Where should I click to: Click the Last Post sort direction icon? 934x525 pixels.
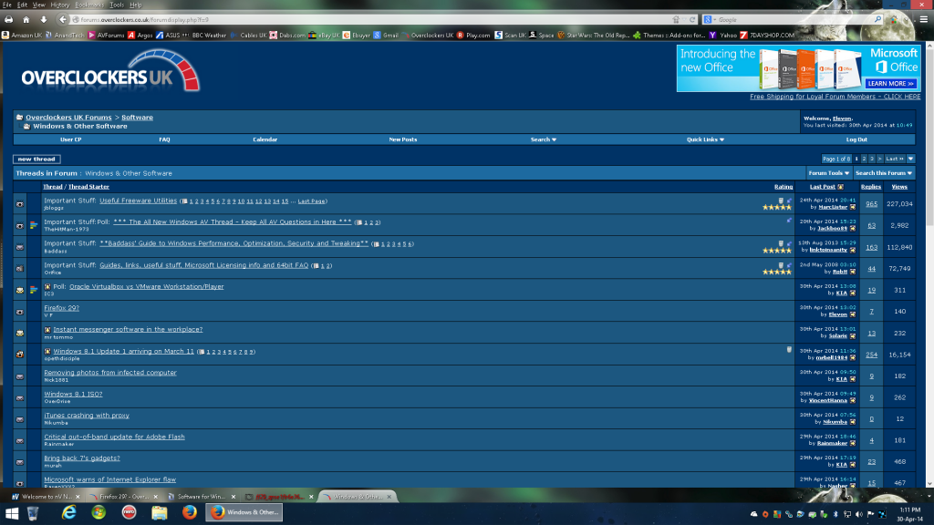point(840,187)
